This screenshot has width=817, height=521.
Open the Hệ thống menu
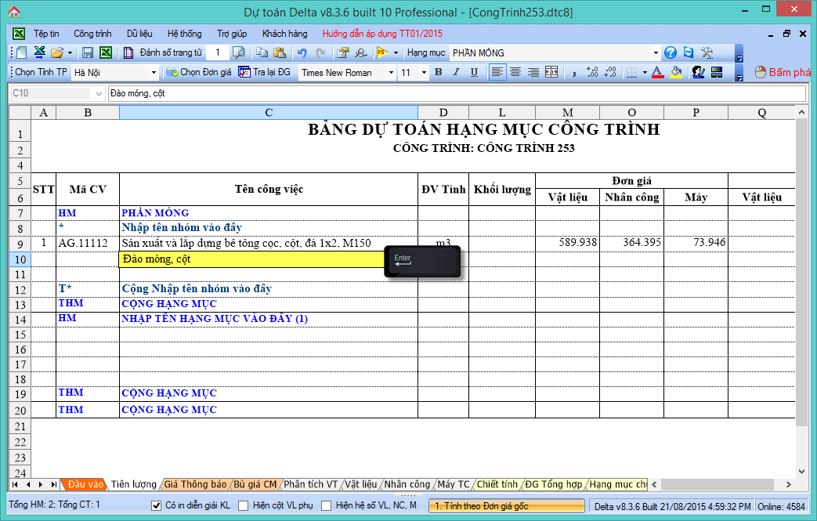pos(184,34)
